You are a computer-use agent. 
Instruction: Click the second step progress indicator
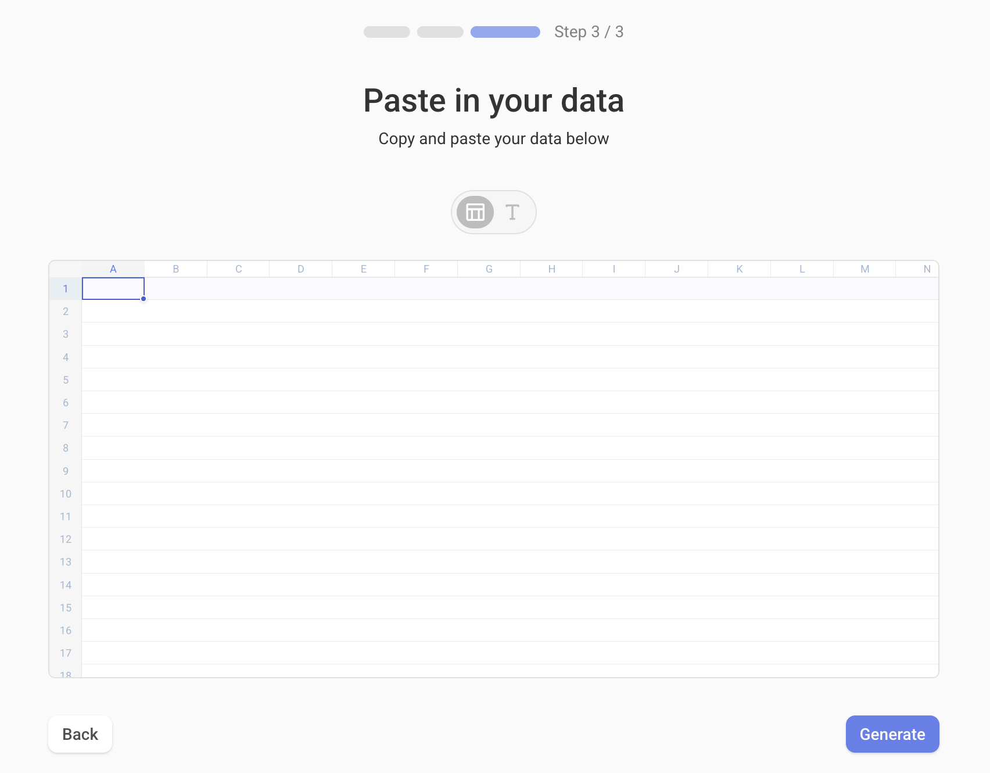coord(439,32)
